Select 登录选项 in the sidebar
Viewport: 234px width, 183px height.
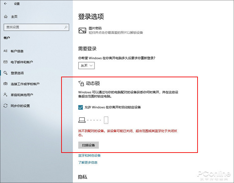(x=17, y=73)
